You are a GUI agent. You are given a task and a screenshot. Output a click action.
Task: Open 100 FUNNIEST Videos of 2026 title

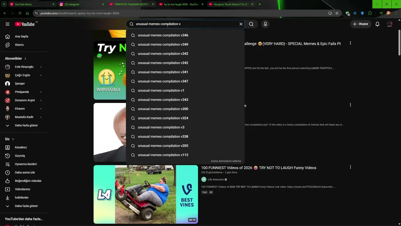(259, 168)
